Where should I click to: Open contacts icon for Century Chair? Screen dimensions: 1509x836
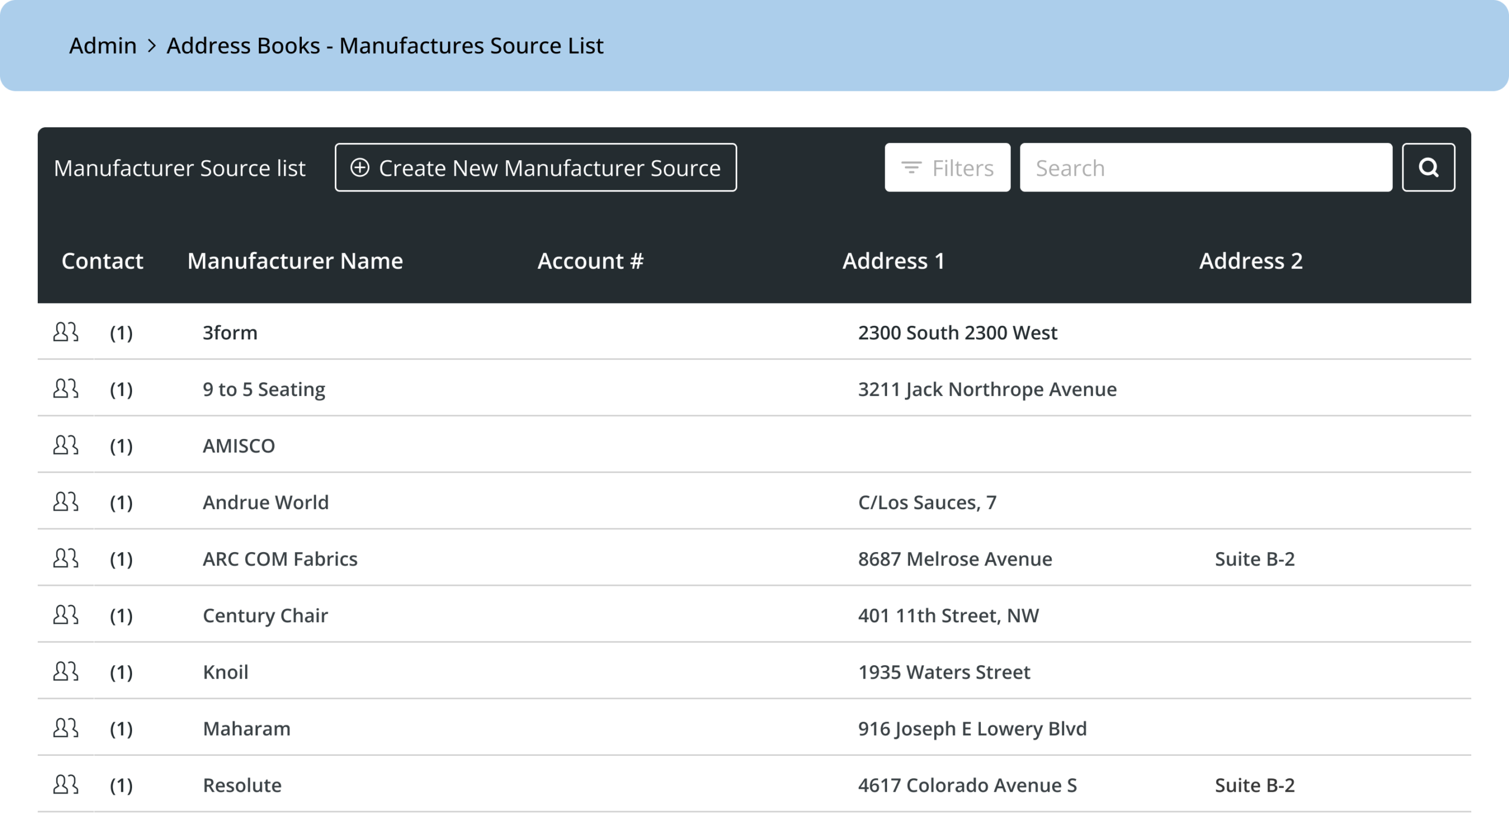(65, 615)
